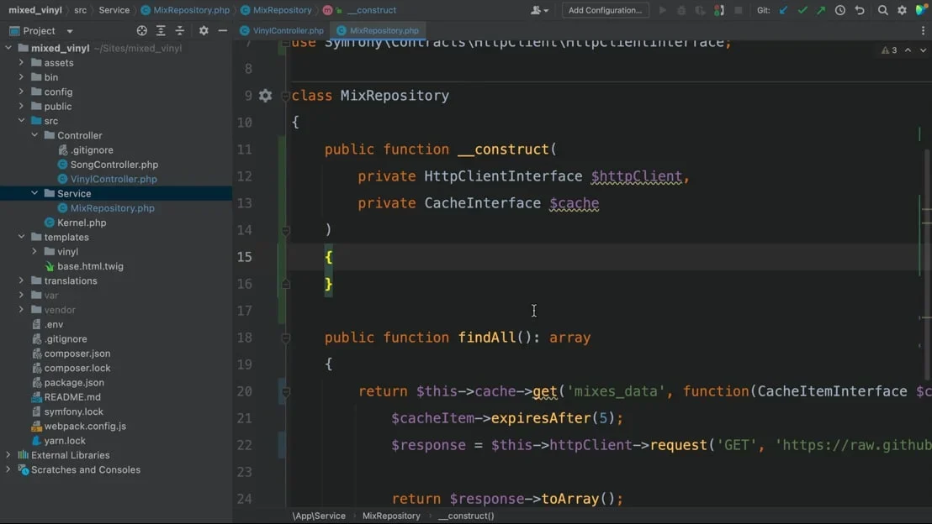Click the Collapse All icon in Project panel
The width and height of the screenshot is (932, 524).
click(179, 31)
